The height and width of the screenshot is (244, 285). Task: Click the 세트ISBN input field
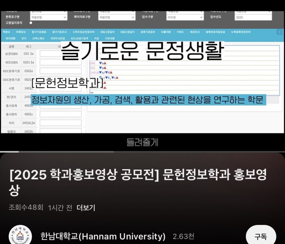click(x=61, y=62)
